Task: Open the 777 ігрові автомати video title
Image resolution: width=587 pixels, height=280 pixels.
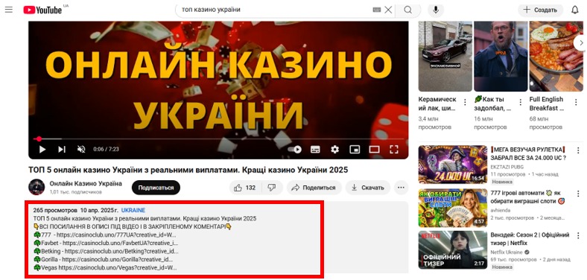Action: [x=528, y=197]
